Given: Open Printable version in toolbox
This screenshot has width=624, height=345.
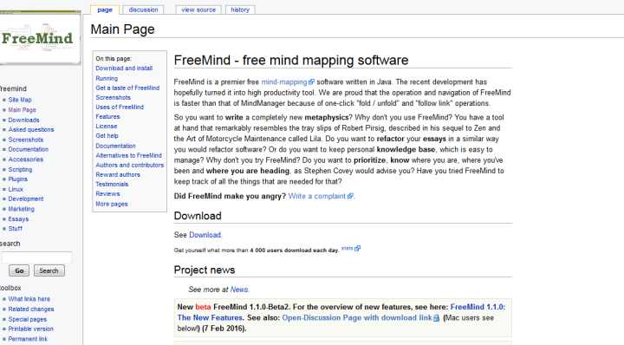Looking at the screenshot, I should (x=30, y=329).
